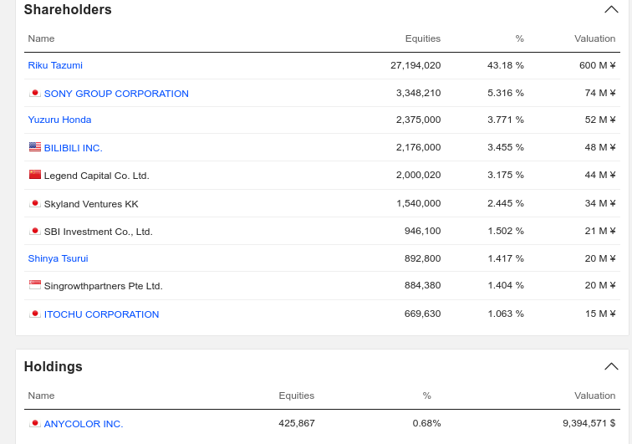Click Holdings table Name column header

tap(41, 396)
